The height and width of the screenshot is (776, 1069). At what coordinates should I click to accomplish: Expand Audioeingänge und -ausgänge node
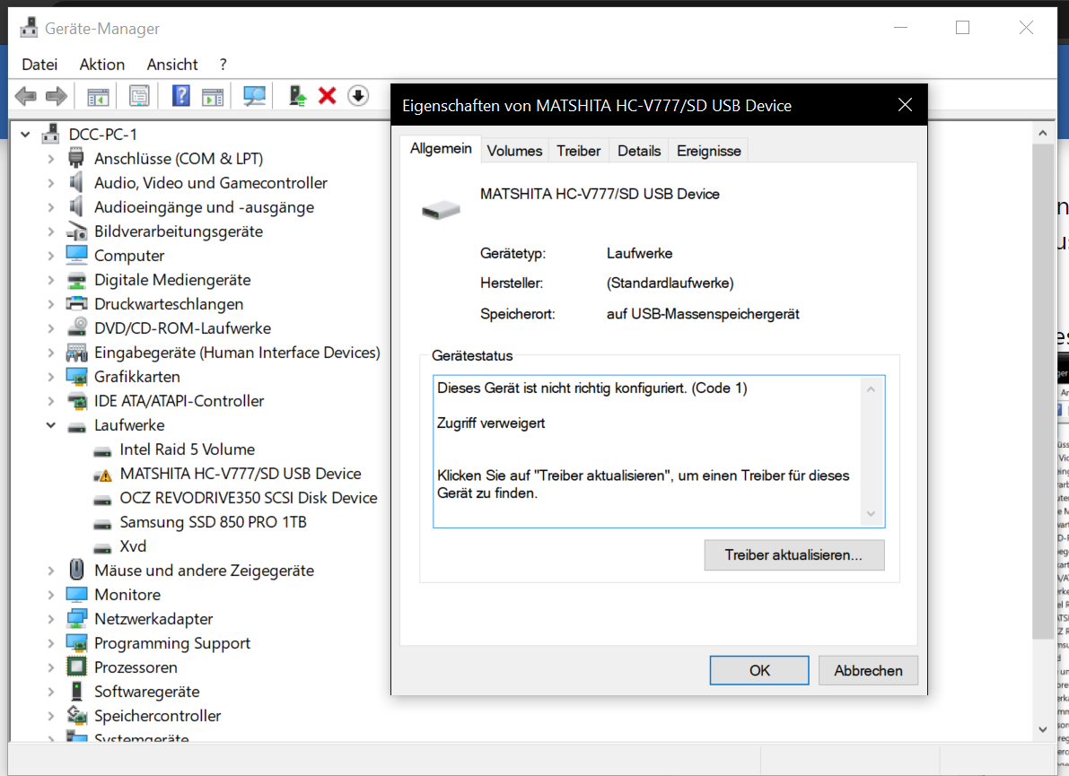pos(50,207)
